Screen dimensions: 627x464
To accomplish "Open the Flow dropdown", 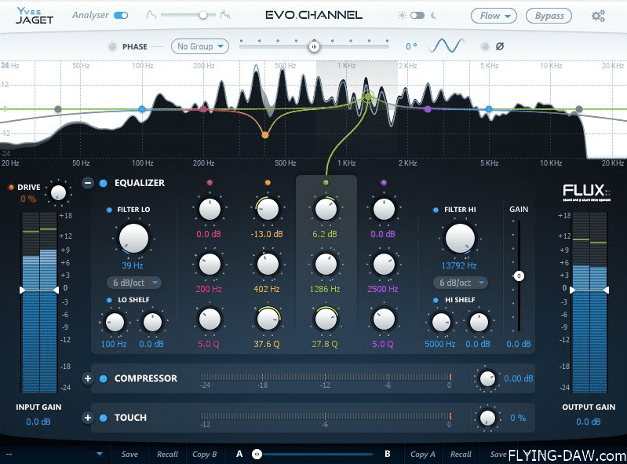I will coord(494,16).
